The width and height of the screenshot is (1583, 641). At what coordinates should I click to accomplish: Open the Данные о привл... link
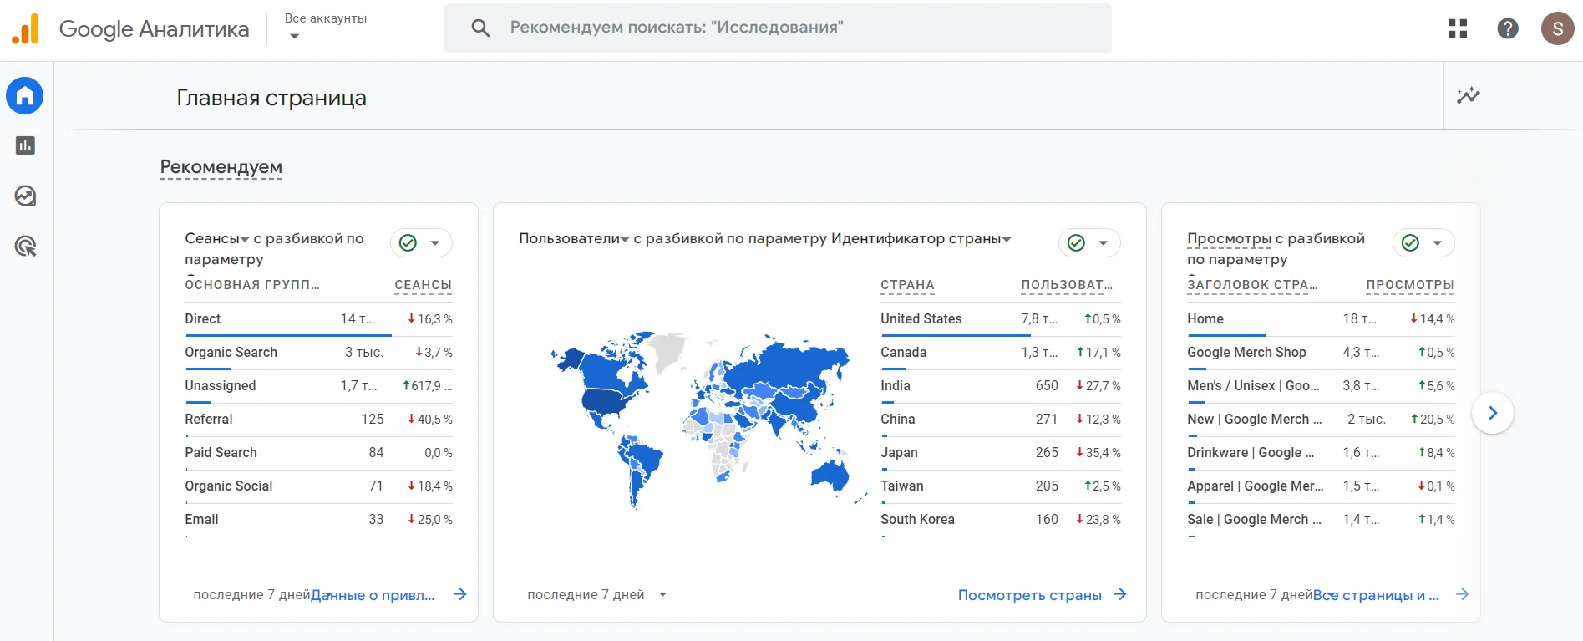point(373,595)
